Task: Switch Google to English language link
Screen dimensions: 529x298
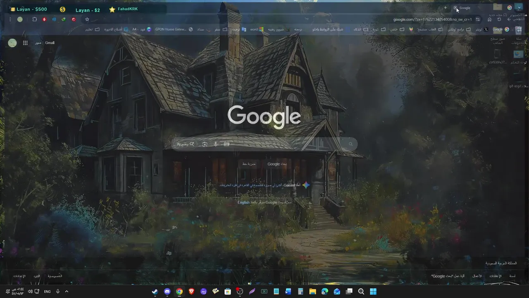Action: [243, 202]
